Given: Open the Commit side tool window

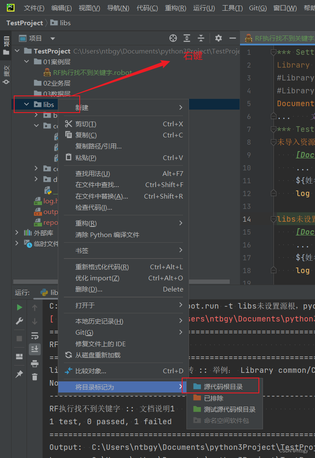Looking at the screenshot, I should [x=6, y=75].
